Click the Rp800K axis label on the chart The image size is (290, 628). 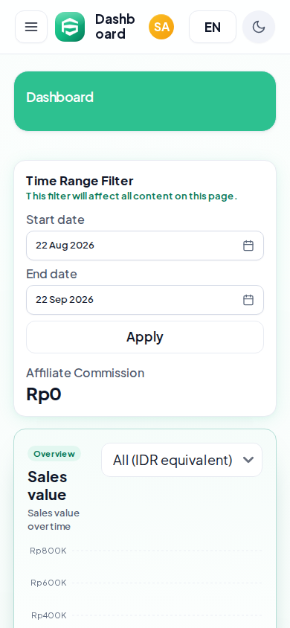click(48, 551)
